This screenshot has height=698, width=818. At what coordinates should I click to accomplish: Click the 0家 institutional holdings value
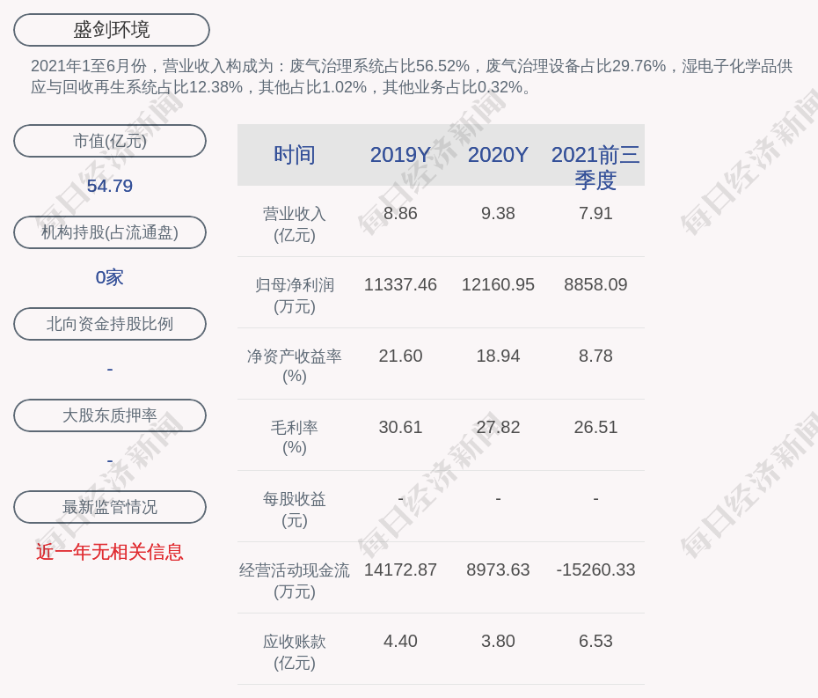pos(110,277)
